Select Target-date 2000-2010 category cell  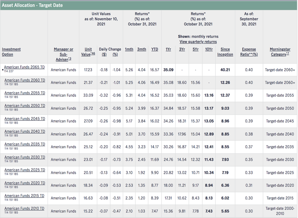coord(280,211)
